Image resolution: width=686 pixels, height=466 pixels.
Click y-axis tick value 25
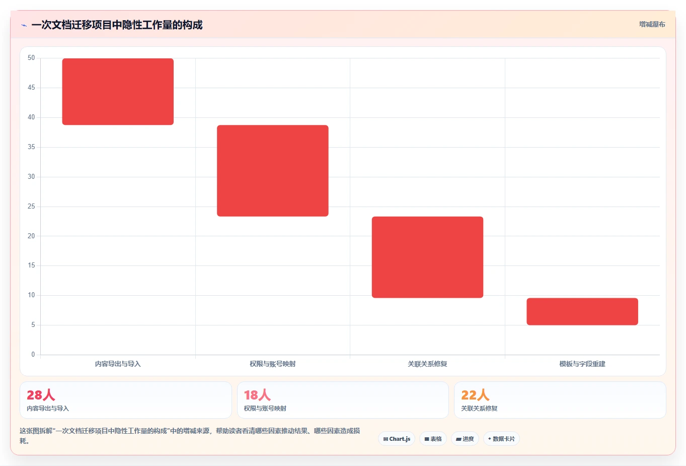click(x=31, y=206)
